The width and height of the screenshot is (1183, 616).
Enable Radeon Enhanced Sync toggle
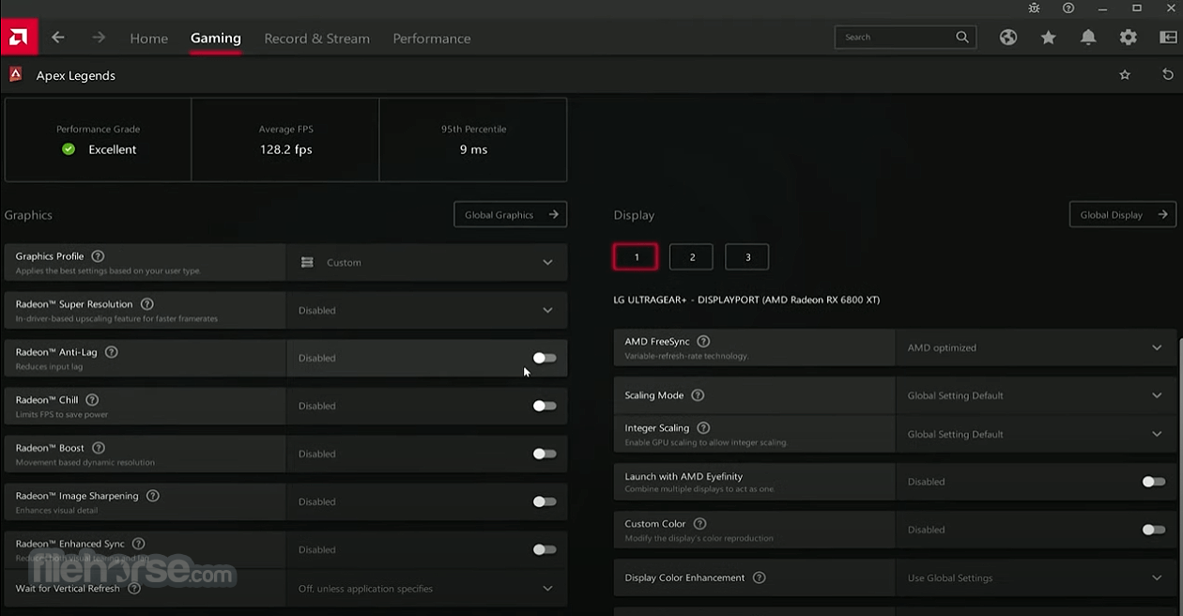tap(545, 549)
